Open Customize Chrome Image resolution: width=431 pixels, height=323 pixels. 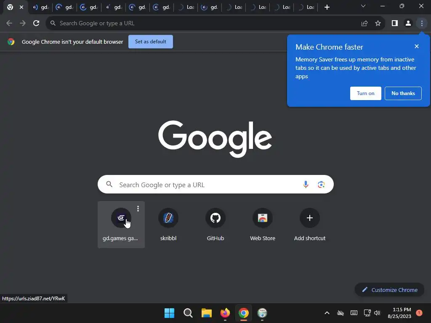389,290
